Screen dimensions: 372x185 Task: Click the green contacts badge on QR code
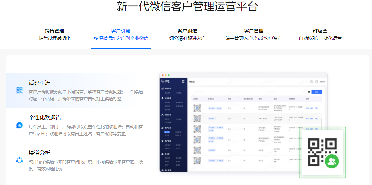pos(332,161)
